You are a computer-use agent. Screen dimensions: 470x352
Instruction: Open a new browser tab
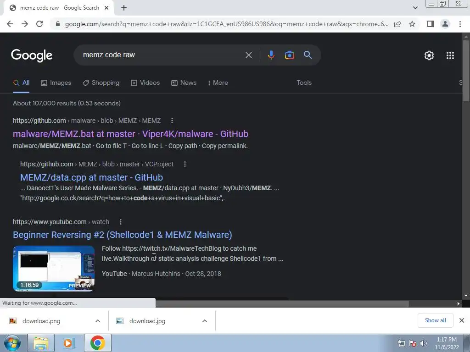(124, 8)
